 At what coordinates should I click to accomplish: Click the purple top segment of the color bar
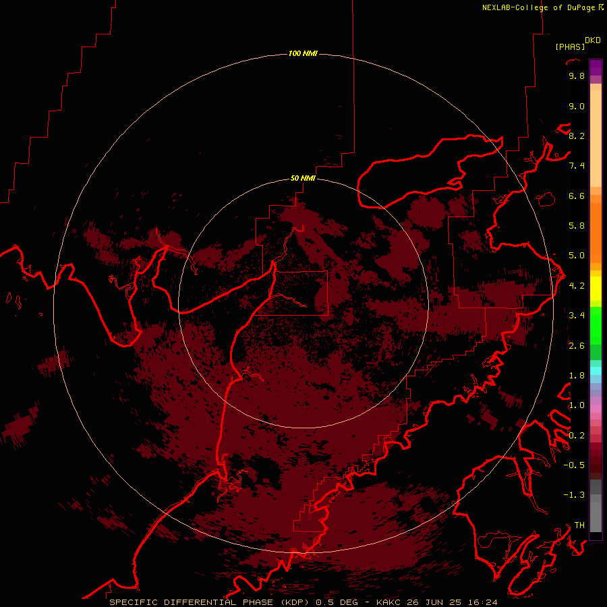[x=596, y=67]
